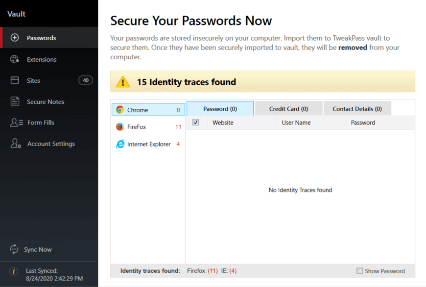
Task: Enable the Show Password option
Action: [x=359, y=271]
